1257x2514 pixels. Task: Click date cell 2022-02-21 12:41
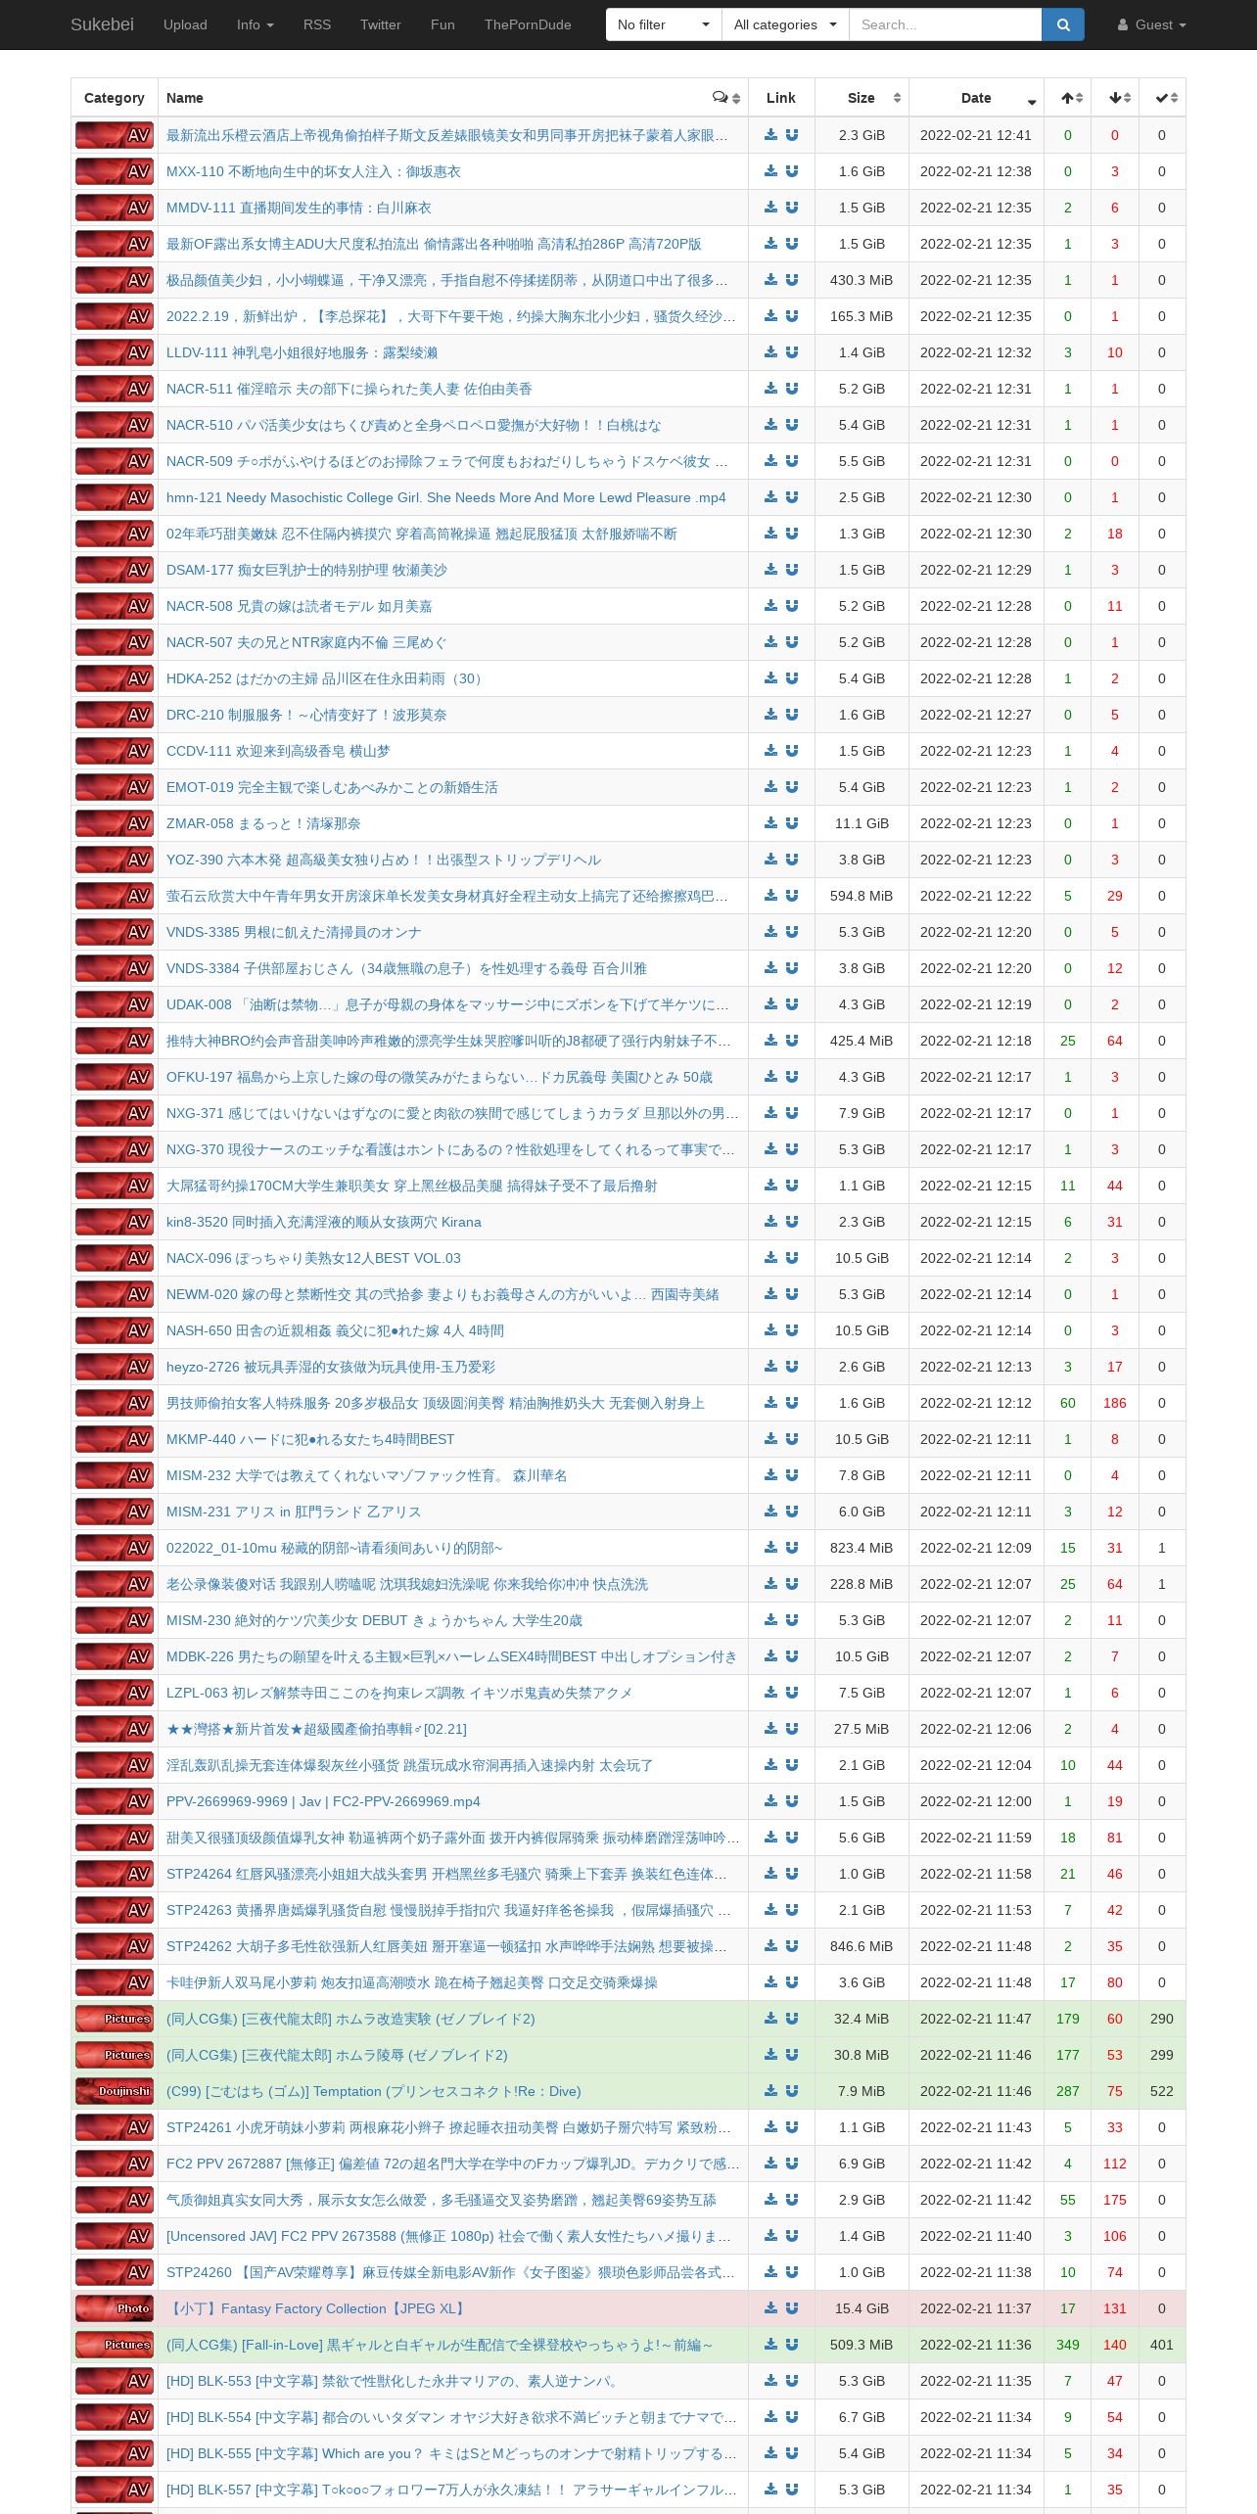pos(976,135)
